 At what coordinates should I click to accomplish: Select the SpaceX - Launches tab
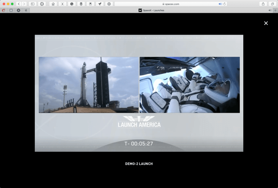pos(151,11)
